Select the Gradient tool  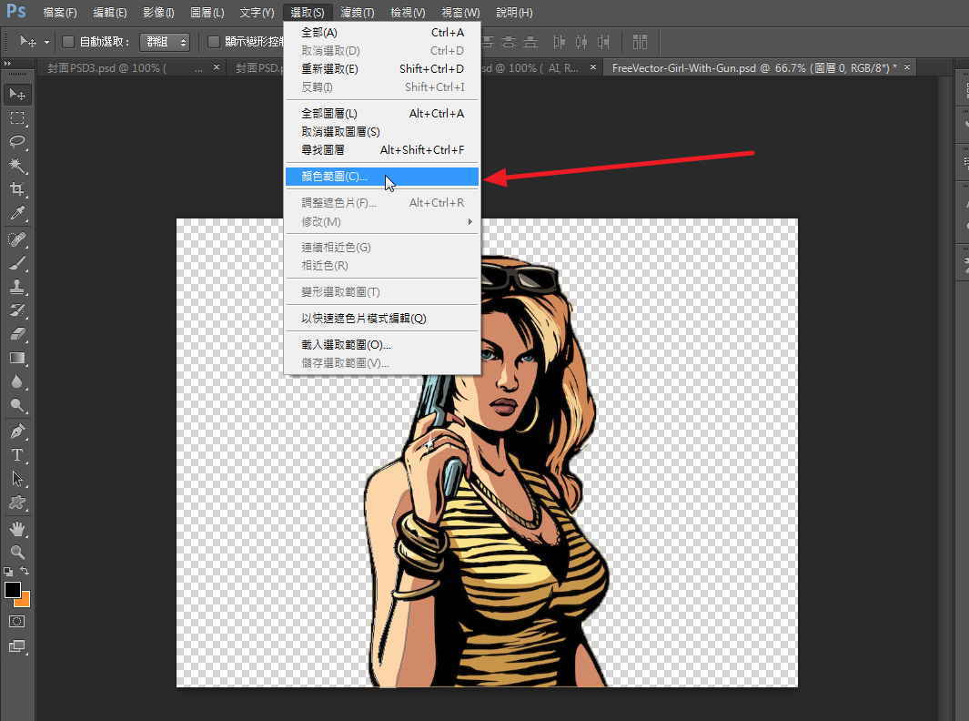pos(17,358)
